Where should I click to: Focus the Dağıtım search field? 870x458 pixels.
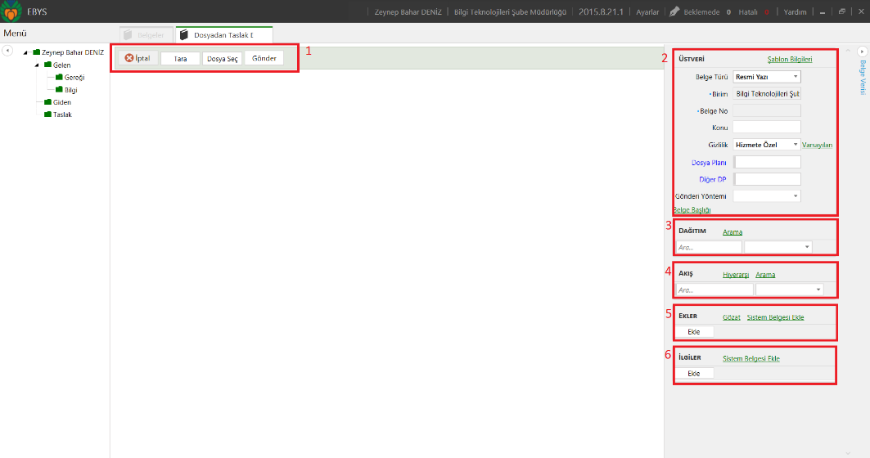tap(709, 247)
